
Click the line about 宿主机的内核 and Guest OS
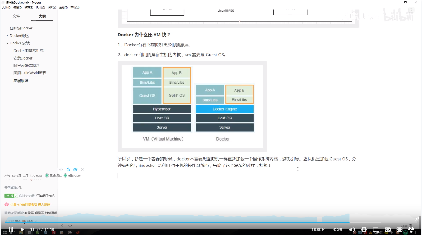[172, 55]
